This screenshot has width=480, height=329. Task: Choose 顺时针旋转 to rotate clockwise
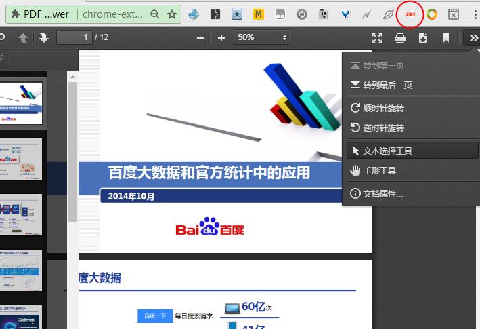(412, 109)
